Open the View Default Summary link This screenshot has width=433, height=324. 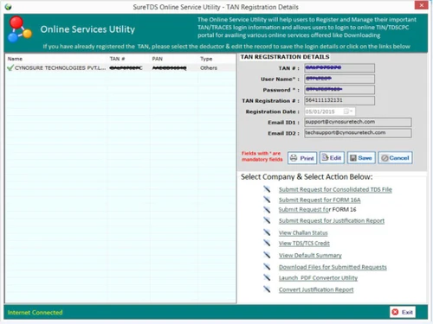coord(310,256)
